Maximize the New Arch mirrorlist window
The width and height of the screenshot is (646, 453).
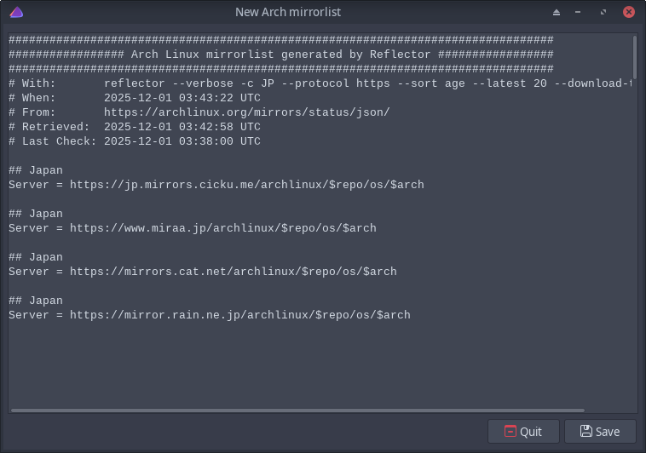[x=603, y=12]
